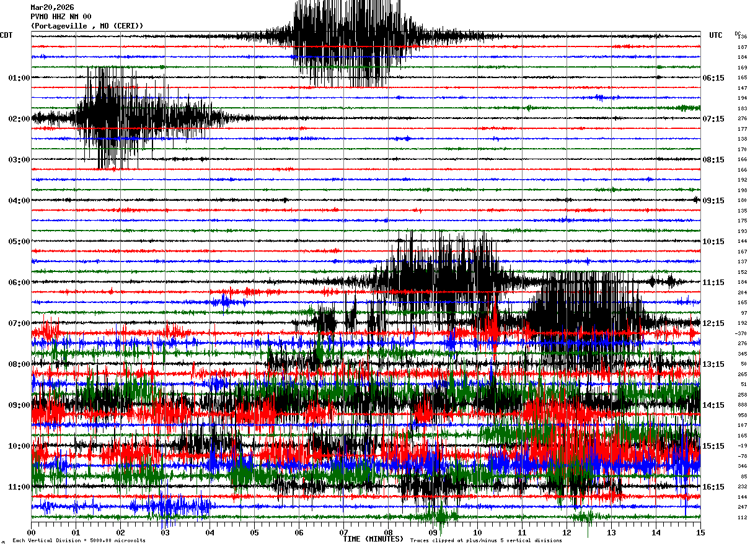Click the DC offset value '265'
This screenshot has width=750, height=549.
[743, 374]
